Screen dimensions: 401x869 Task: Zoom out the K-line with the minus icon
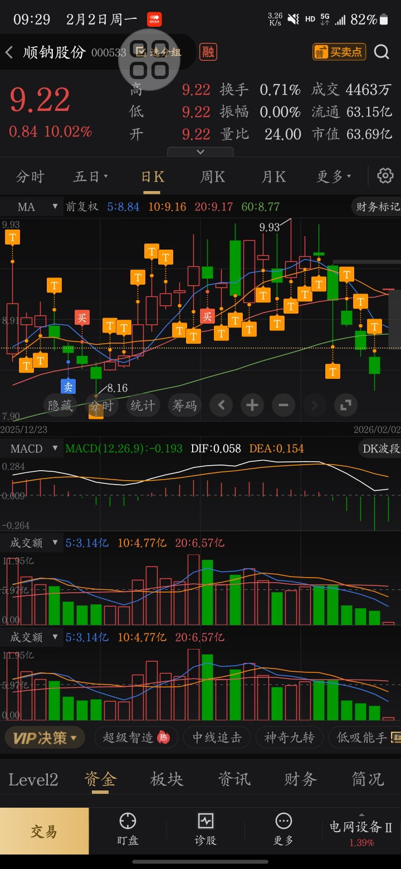click(x=283, y=405)
